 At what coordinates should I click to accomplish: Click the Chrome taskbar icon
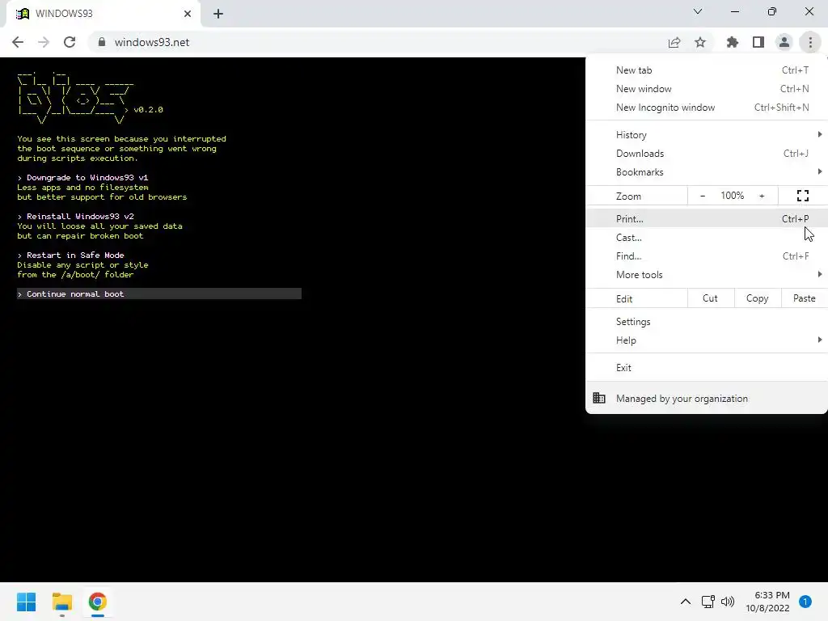coord(97,602)
